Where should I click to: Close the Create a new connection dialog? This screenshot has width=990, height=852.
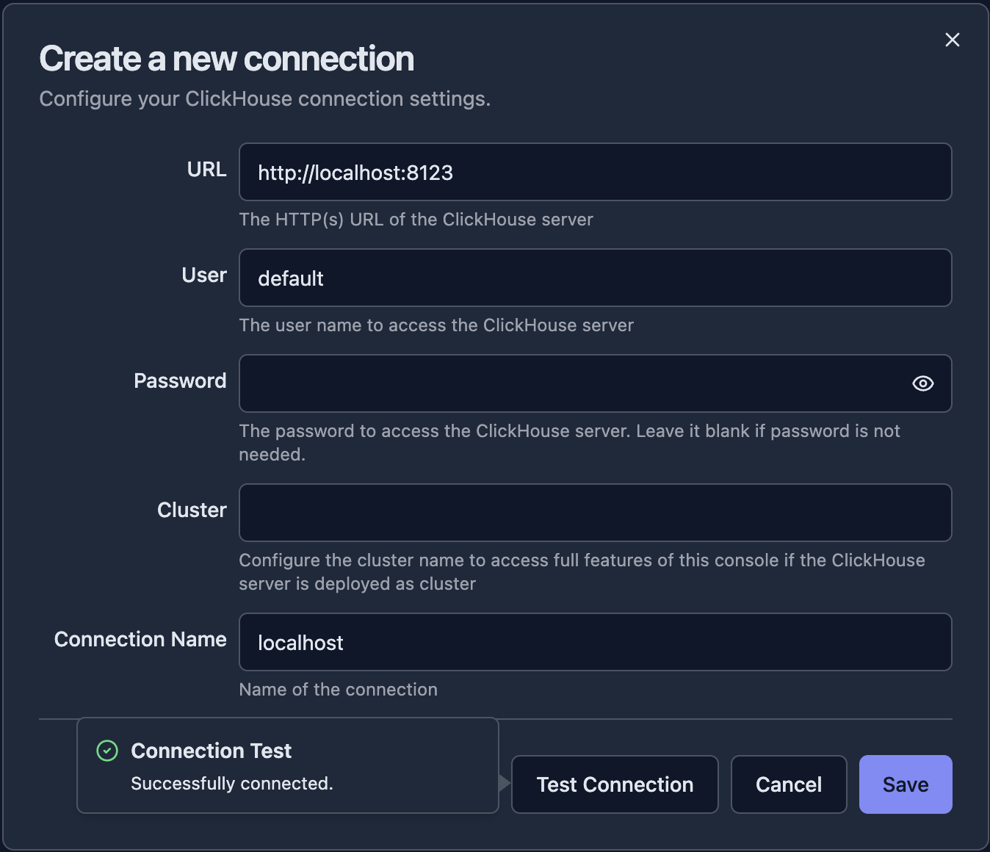tap(952, 40)
